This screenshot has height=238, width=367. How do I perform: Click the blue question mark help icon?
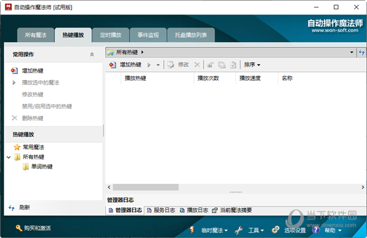tap(316, 230)
